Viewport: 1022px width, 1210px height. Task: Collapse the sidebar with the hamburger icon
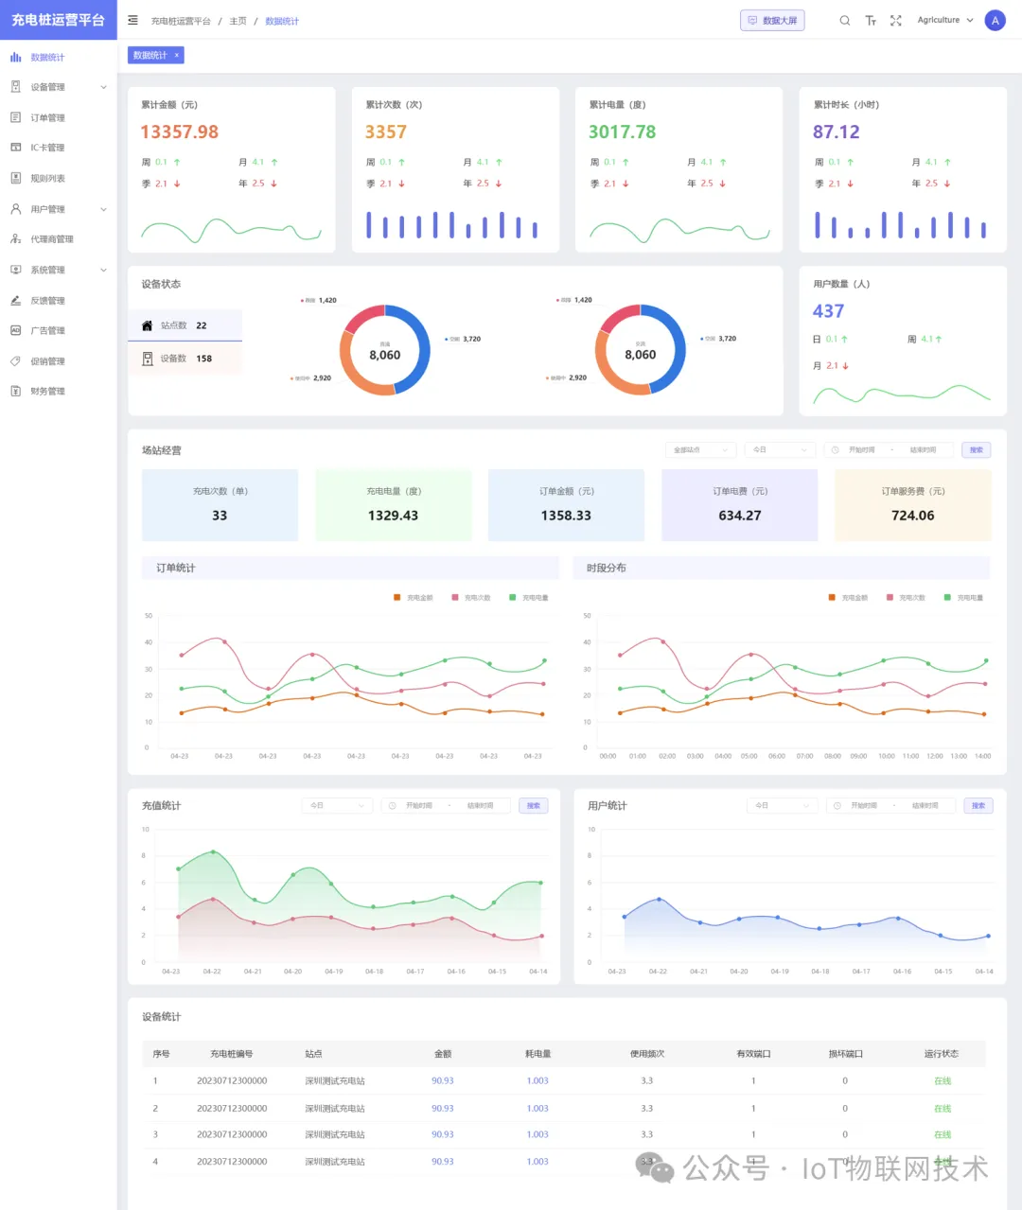click(132, 20)
